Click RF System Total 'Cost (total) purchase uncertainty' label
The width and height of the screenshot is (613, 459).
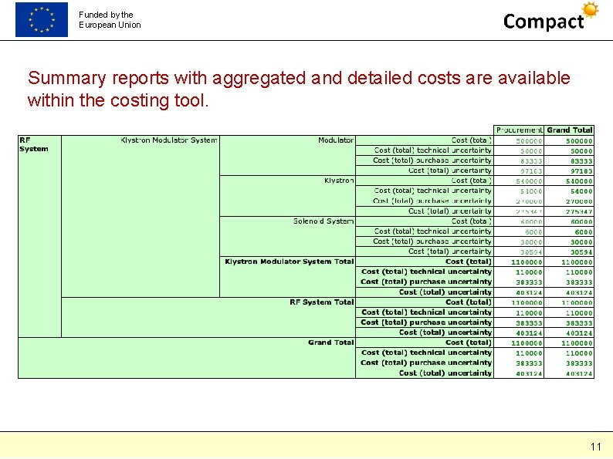[426, 322]
